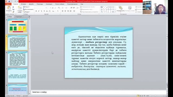The image size is (173, 97).
Task: Select the text box shape in gallery
Action: coord(102,7)
